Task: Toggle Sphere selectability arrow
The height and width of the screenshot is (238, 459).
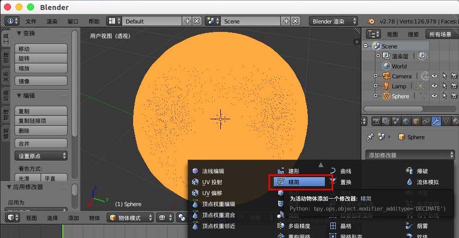Action: coord(444,96)
